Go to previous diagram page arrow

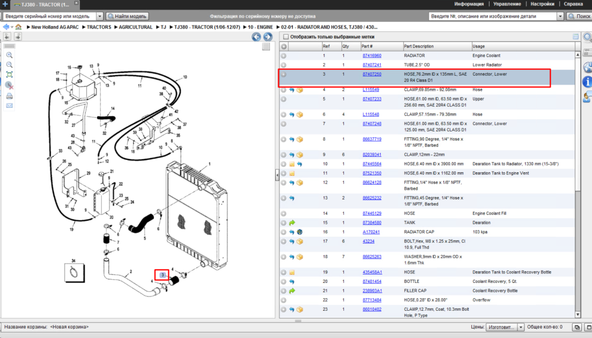click(x=256, y=37)
